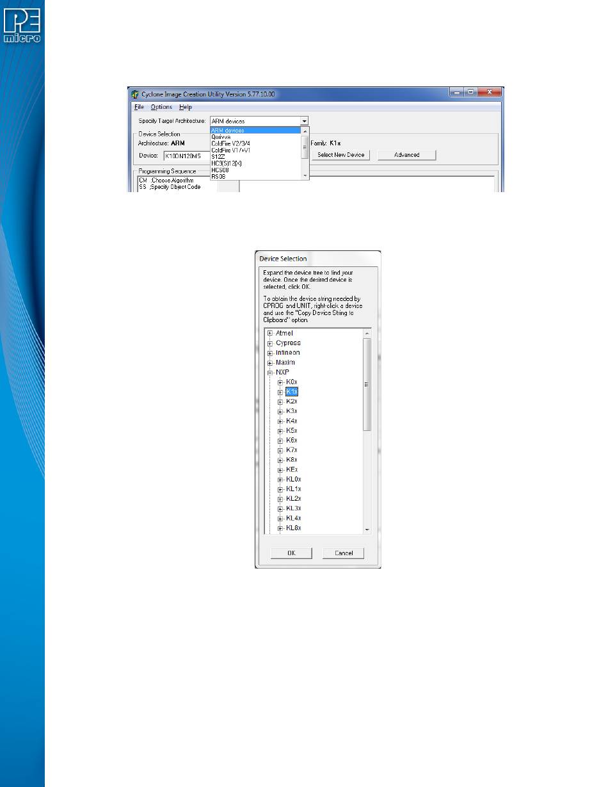Open the Specify Target Architecture dropdown arrow

point(305,120)
